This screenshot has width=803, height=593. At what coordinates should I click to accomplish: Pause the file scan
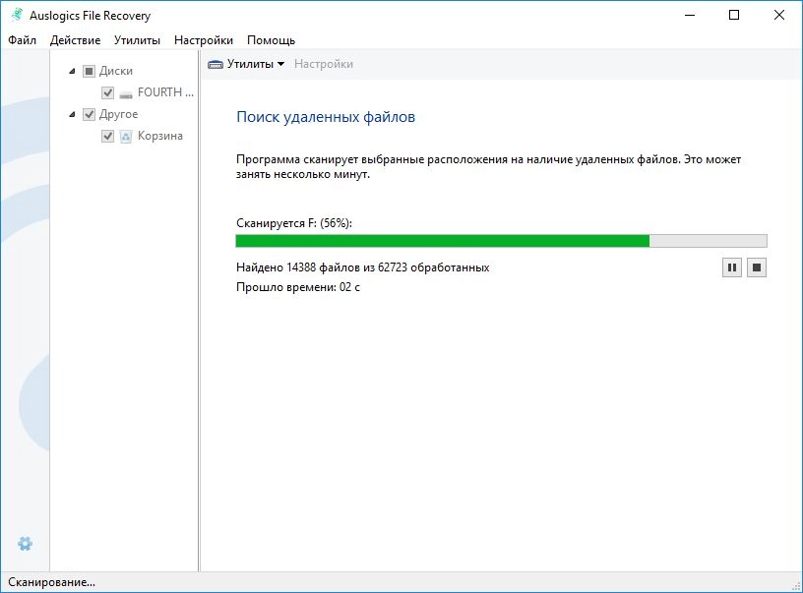(732, 267)
